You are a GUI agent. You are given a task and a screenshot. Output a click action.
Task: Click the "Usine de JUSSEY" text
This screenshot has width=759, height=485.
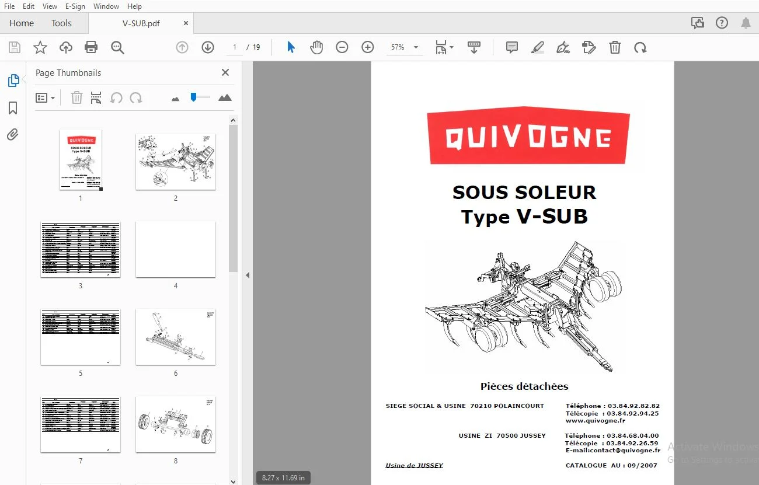tap(414, 466)
